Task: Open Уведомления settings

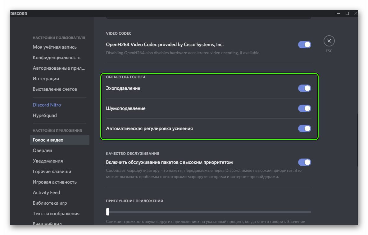Action: point(48,161)
